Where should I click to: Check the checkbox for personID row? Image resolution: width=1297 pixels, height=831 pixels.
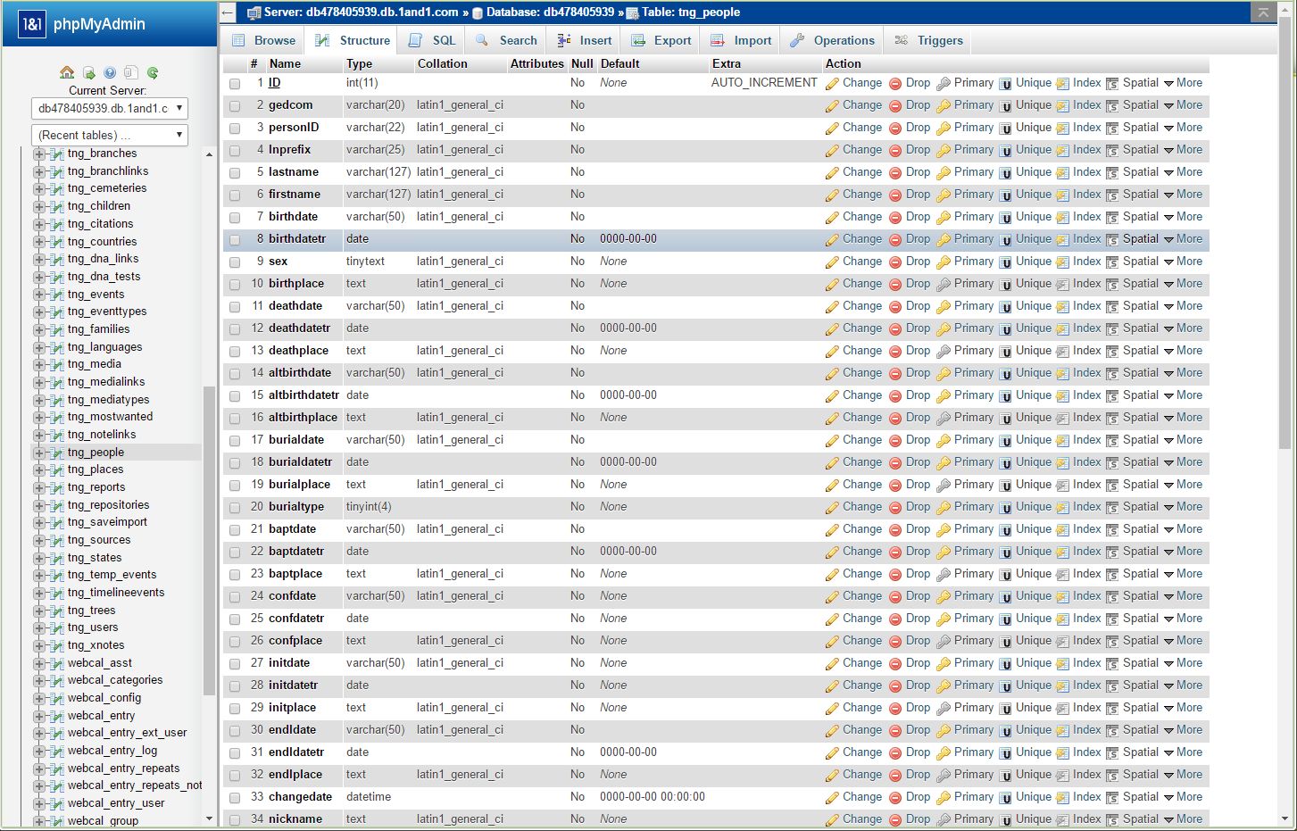click(x=235, y=128)
